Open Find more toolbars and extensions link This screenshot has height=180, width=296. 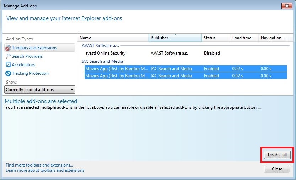click(39, 165)
